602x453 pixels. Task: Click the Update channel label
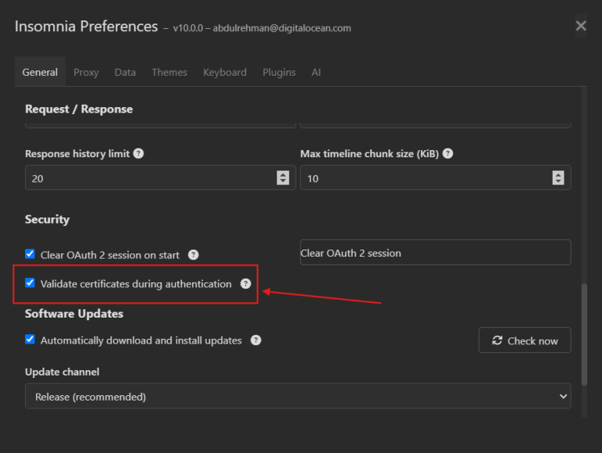click(62, 372)
